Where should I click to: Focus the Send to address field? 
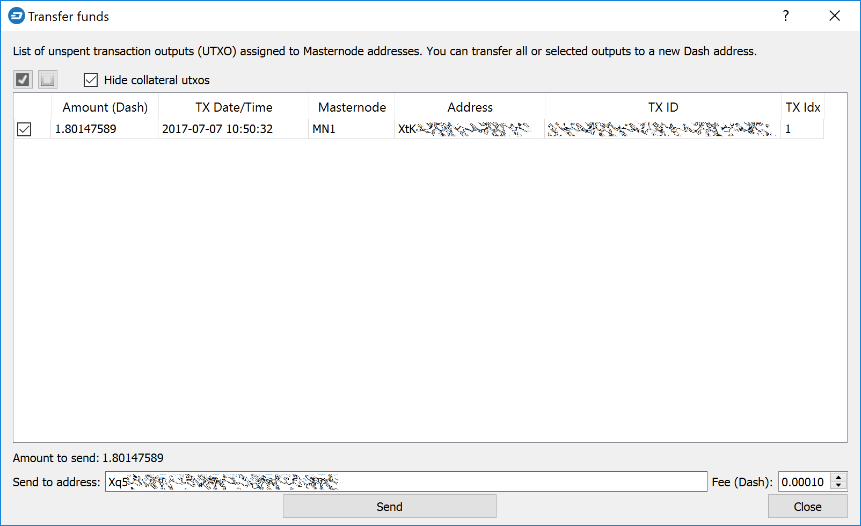406,481
